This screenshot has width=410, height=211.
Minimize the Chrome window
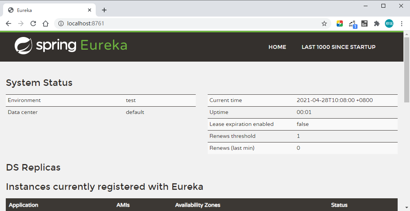pos(366,6)
